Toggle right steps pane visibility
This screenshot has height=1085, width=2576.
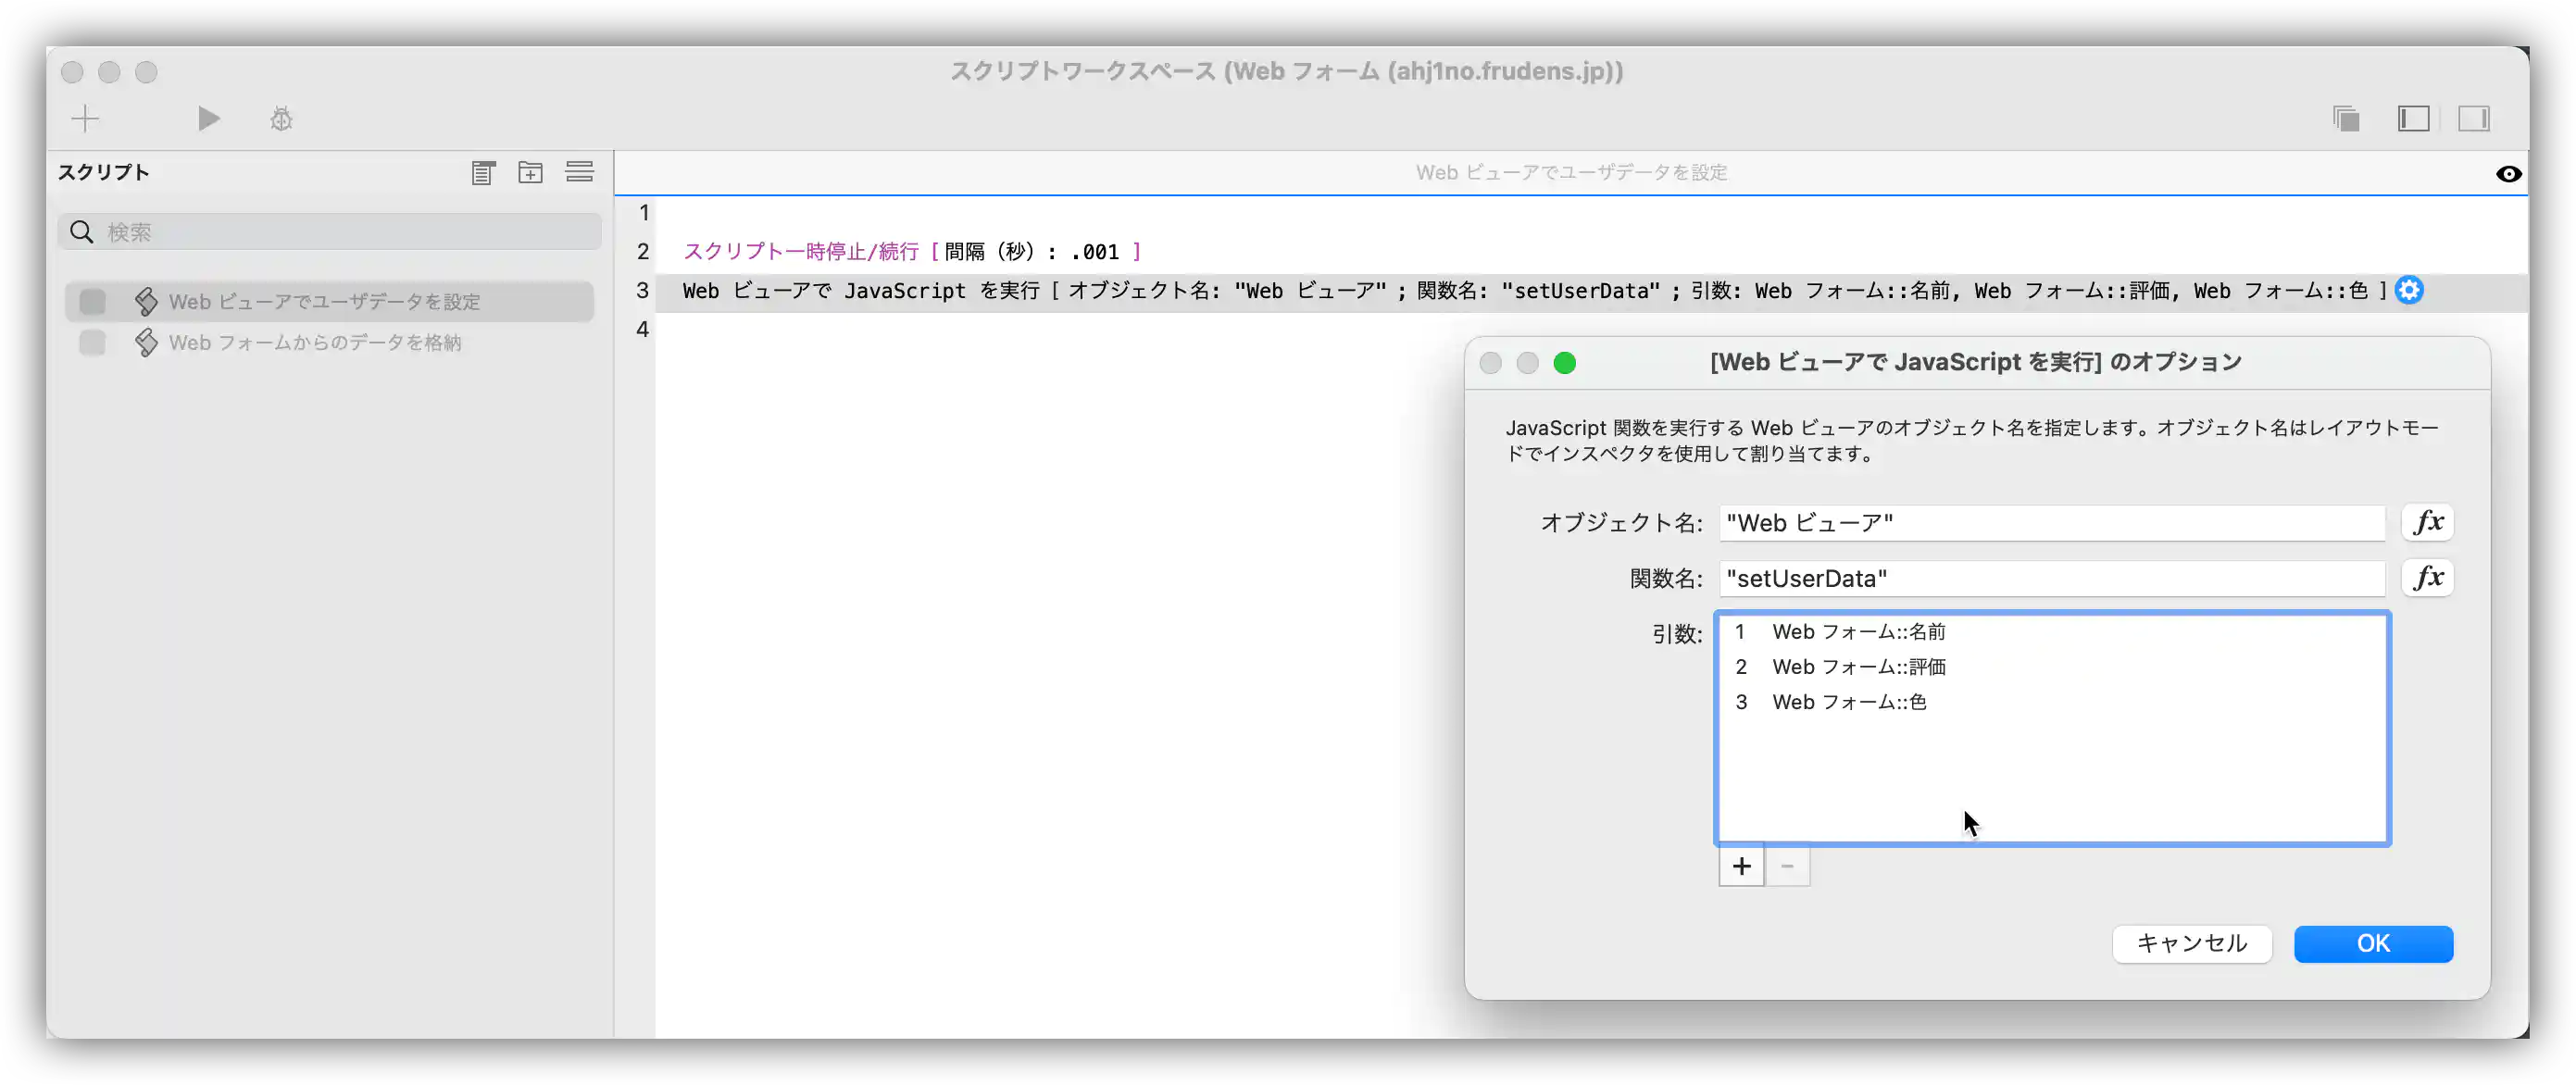pyautogui.click(x=2473, y=119)
